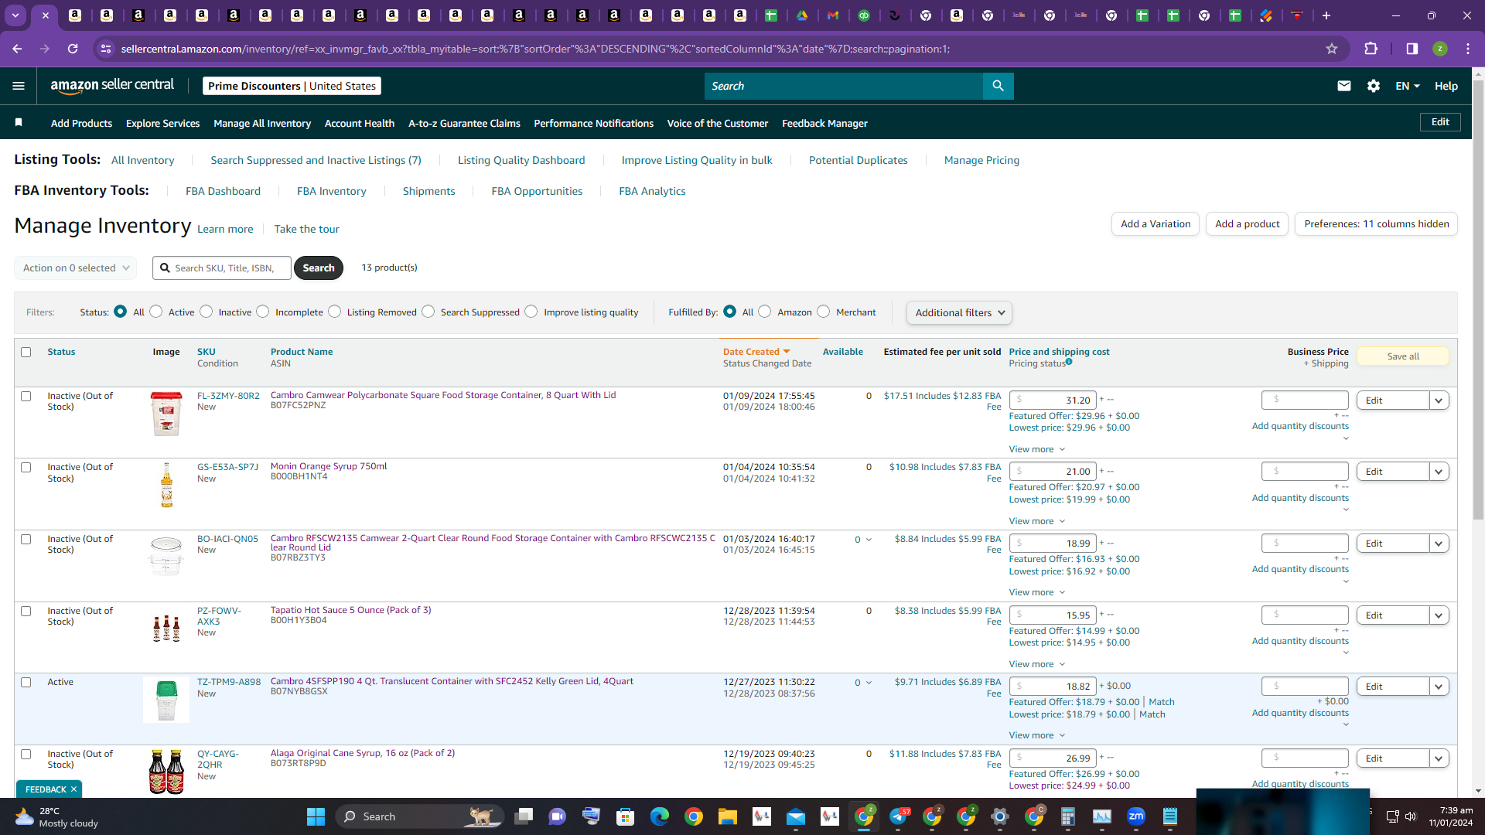Filter fulfilled by Amazon
1485x835 pixels.
(x=765, y=312)
